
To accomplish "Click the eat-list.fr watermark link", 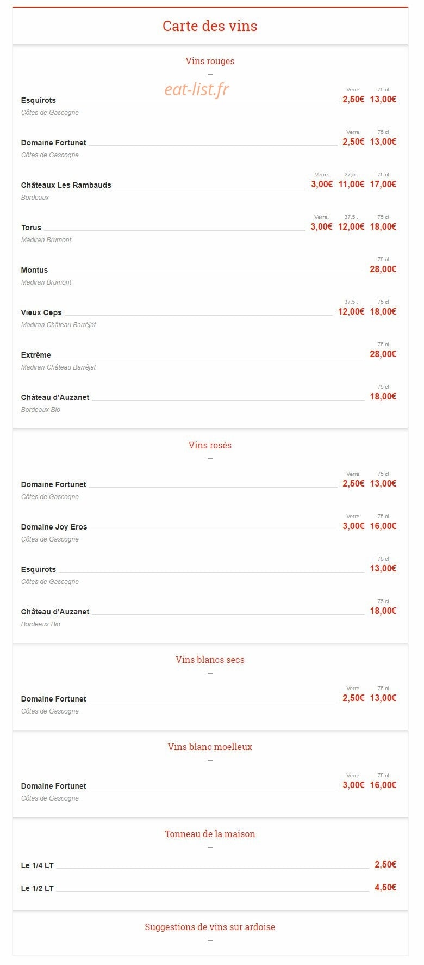I will click(197, 89).
